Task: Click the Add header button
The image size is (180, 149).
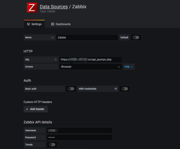Action: coord(36,109)
